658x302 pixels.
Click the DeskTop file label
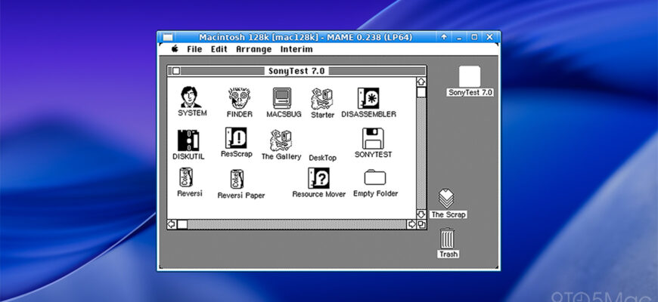(323, 158)
